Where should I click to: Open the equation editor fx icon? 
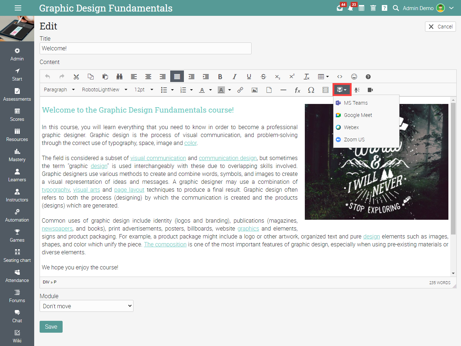point(297,90)
